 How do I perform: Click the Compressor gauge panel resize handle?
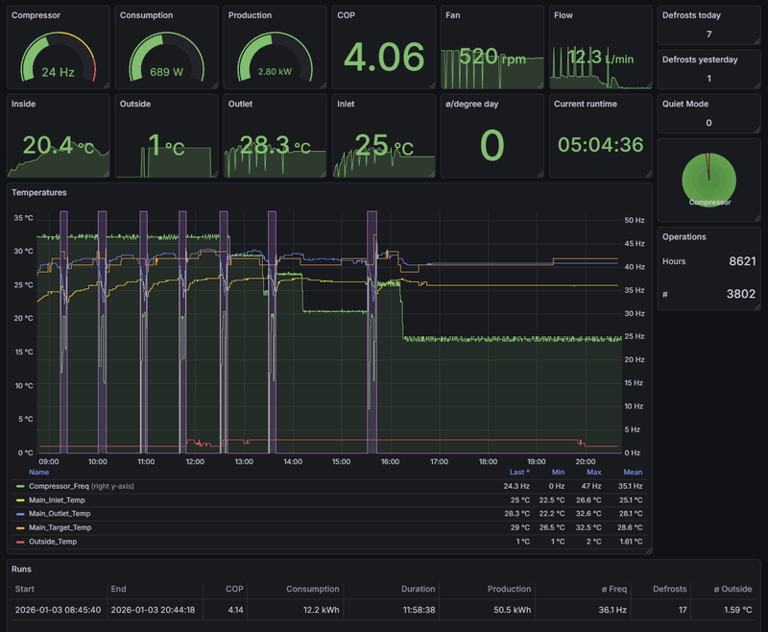(108, 85)
